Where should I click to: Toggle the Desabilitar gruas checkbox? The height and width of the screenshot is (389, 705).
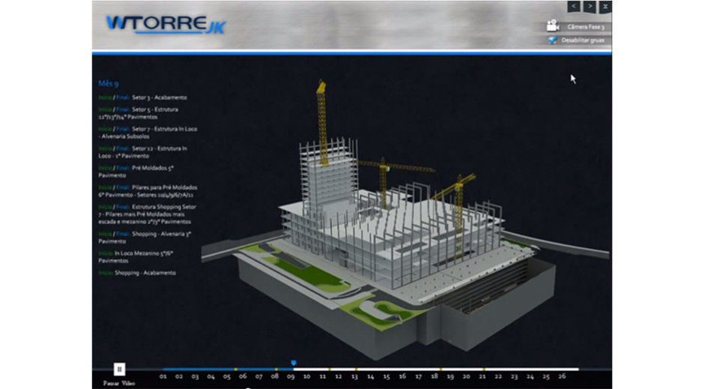pos(553,40)
